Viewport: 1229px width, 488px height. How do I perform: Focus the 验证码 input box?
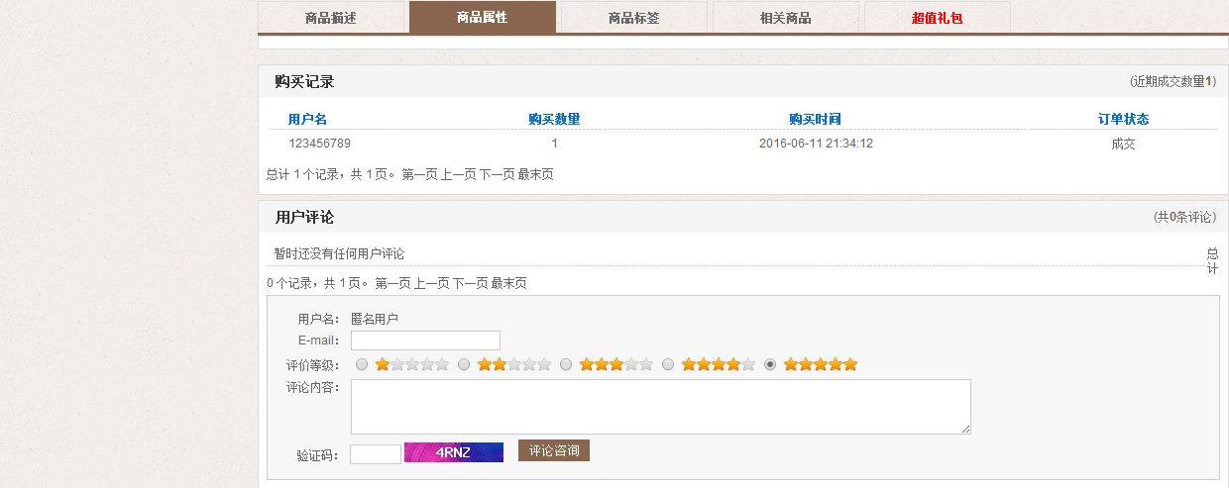(376, 454)
